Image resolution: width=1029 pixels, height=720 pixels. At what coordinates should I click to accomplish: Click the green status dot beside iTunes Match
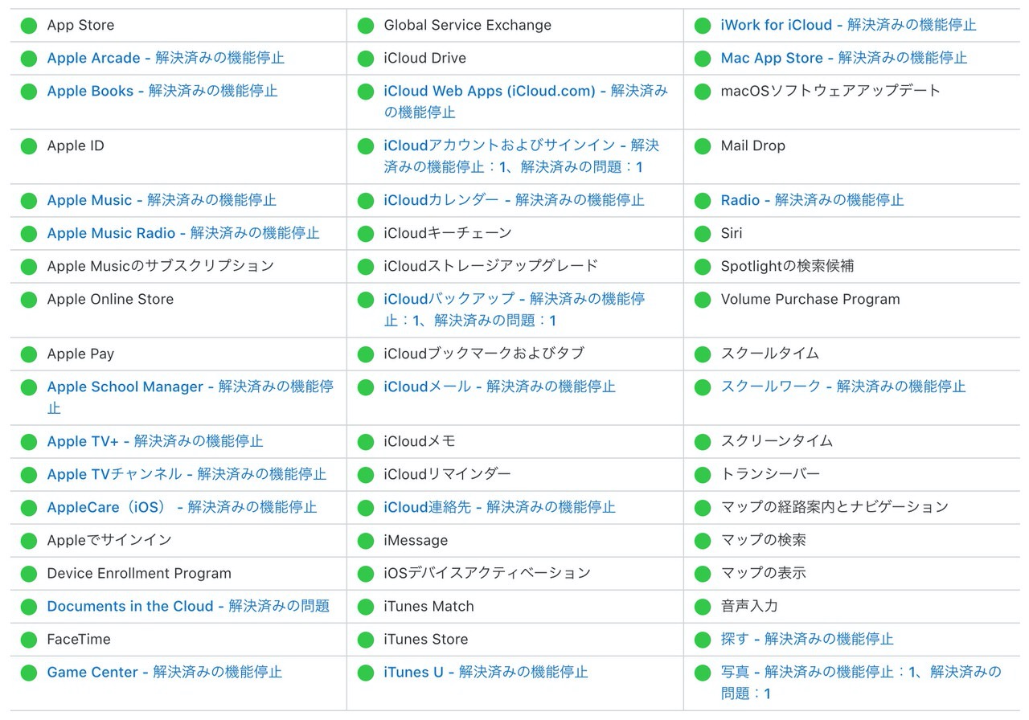tap(366, 607)
